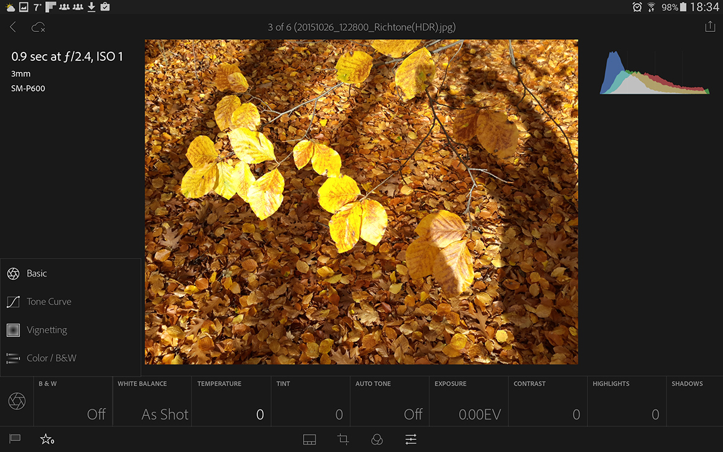Tap the autumn leaves photo preview

[x=361, y=202]
